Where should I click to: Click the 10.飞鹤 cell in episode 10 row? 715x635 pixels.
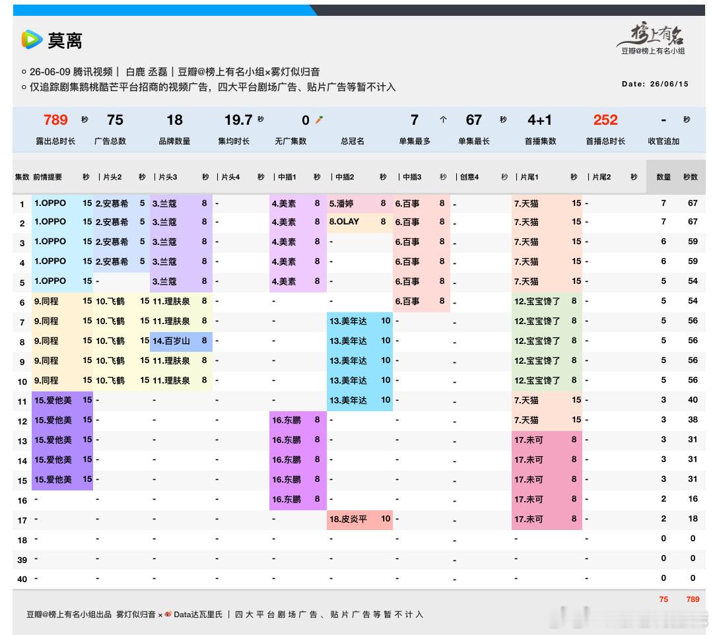pyautogui.click(x=121, y=381)
